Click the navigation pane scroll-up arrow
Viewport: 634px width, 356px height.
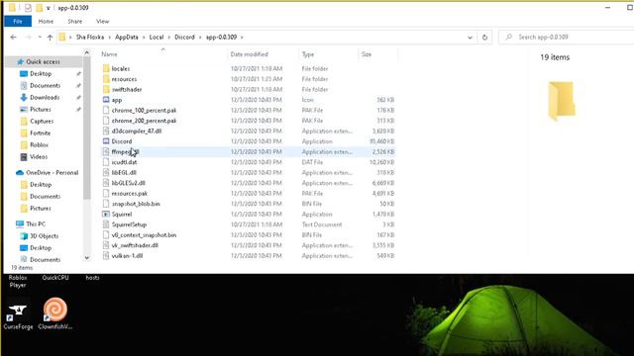(x=87, y=52)
